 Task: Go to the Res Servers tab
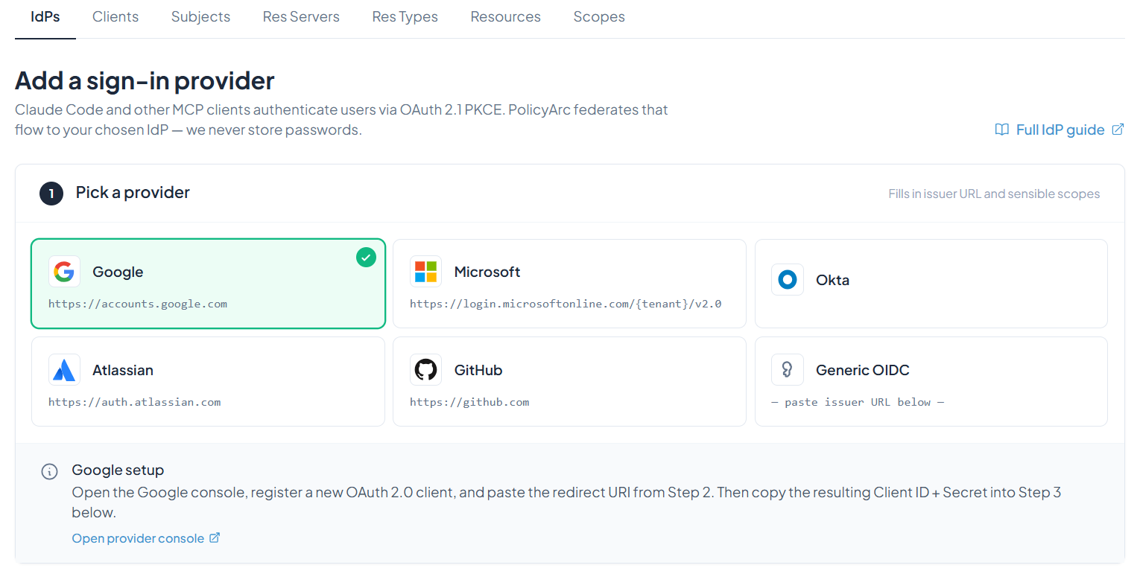(x=301, y=16)
